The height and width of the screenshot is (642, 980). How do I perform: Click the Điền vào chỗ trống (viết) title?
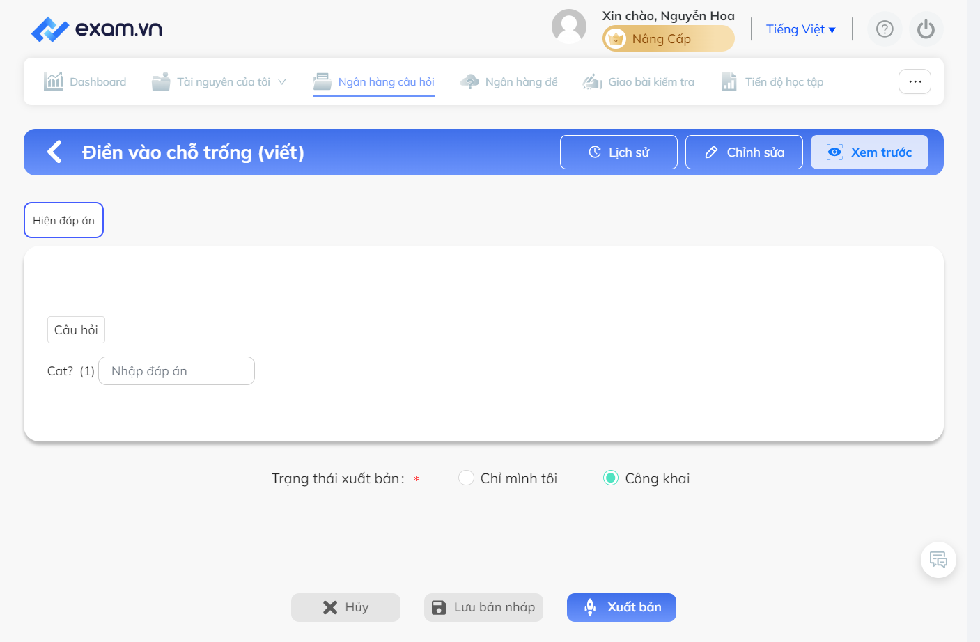point(193,152)
